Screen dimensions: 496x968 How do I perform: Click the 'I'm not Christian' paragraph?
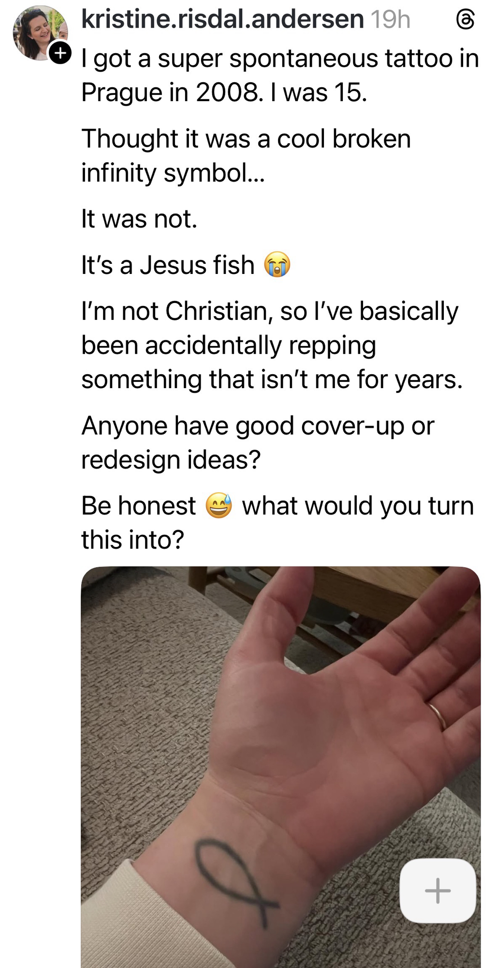click(x=271, y=345)
